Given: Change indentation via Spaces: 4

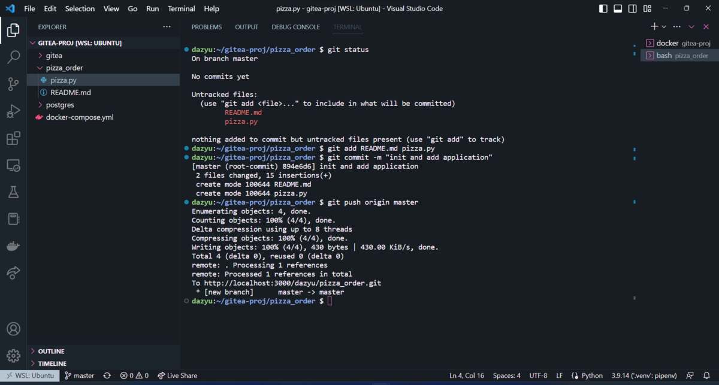Looking at the screenshot, I should point(507,375).
